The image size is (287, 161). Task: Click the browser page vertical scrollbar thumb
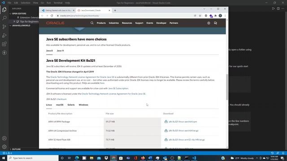point(227,87)
